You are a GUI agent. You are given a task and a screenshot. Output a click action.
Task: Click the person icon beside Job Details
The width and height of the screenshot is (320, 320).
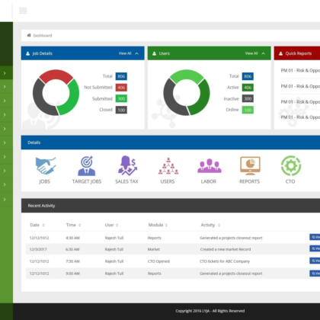[27, 53]
